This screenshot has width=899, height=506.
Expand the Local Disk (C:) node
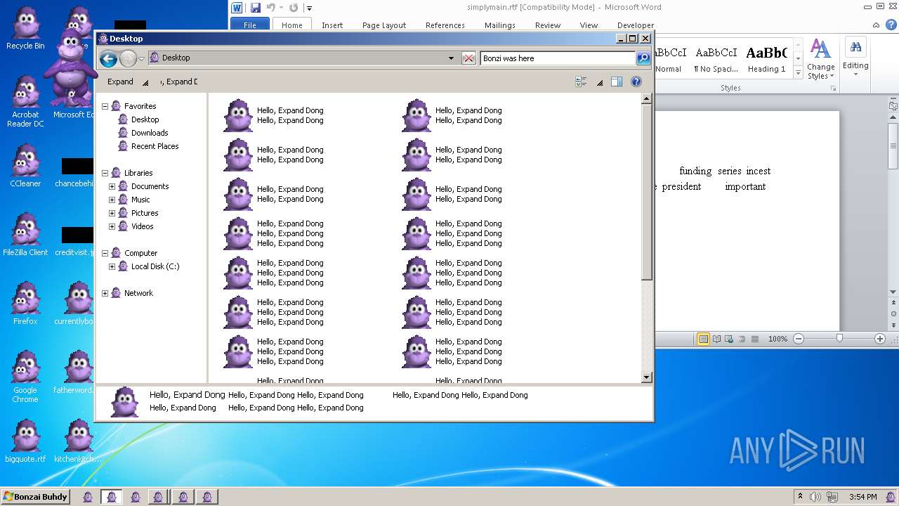pos(112,266)
